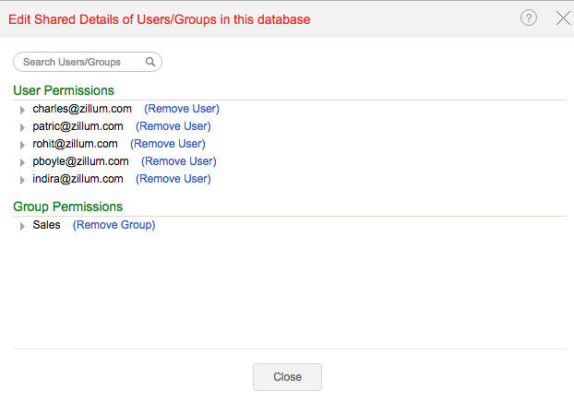Expand pboyle@zillum.com permissions
This screenshot has width=574, height=402.
coord(22,162)
